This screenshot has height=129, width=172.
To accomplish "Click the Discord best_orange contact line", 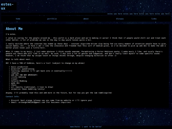I will tap(52, 100).
